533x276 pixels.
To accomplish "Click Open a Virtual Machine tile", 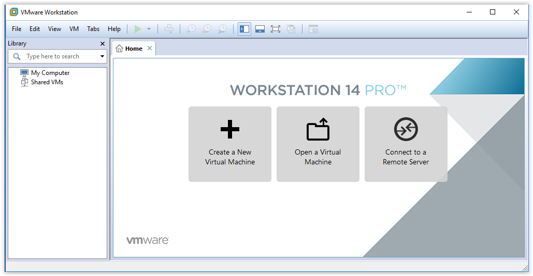I will point(318,144).
